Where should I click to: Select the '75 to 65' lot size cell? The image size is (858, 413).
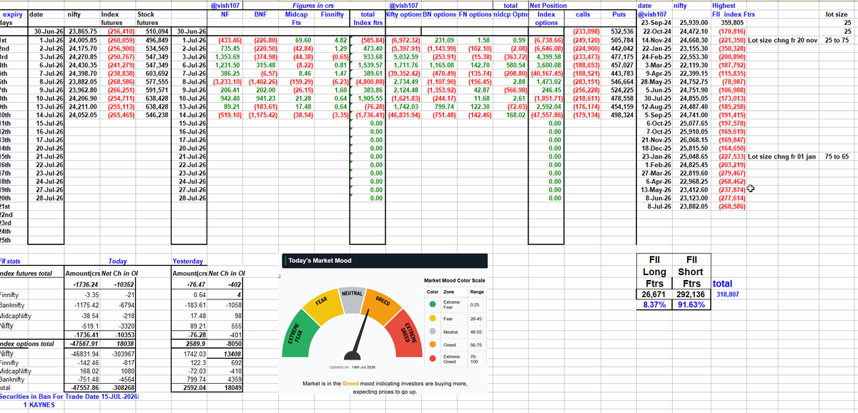[x=836, y=156]
